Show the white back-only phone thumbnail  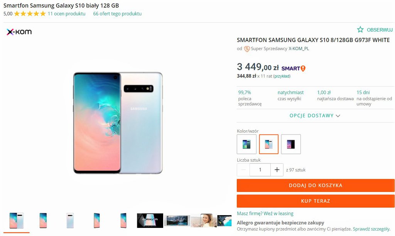70,221
